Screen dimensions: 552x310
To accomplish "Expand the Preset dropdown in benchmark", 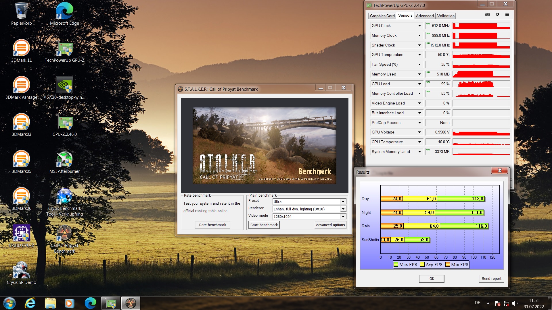I will (x=343, y=201).
